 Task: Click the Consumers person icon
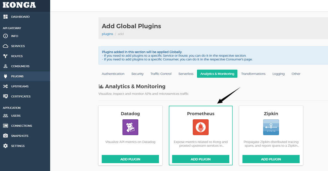point(5,66)
